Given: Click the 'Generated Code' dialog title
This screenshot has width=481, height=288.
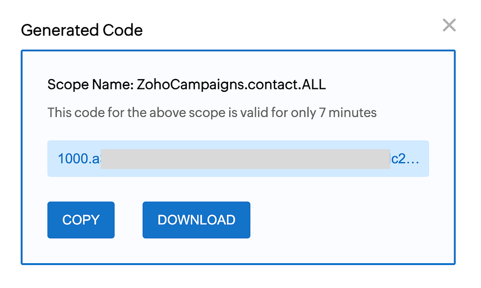Looking at the screenshot, I should (82, 30).
